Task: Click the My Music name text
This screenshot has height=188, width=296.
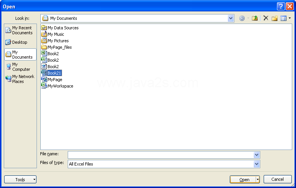Action: point(56,34)
